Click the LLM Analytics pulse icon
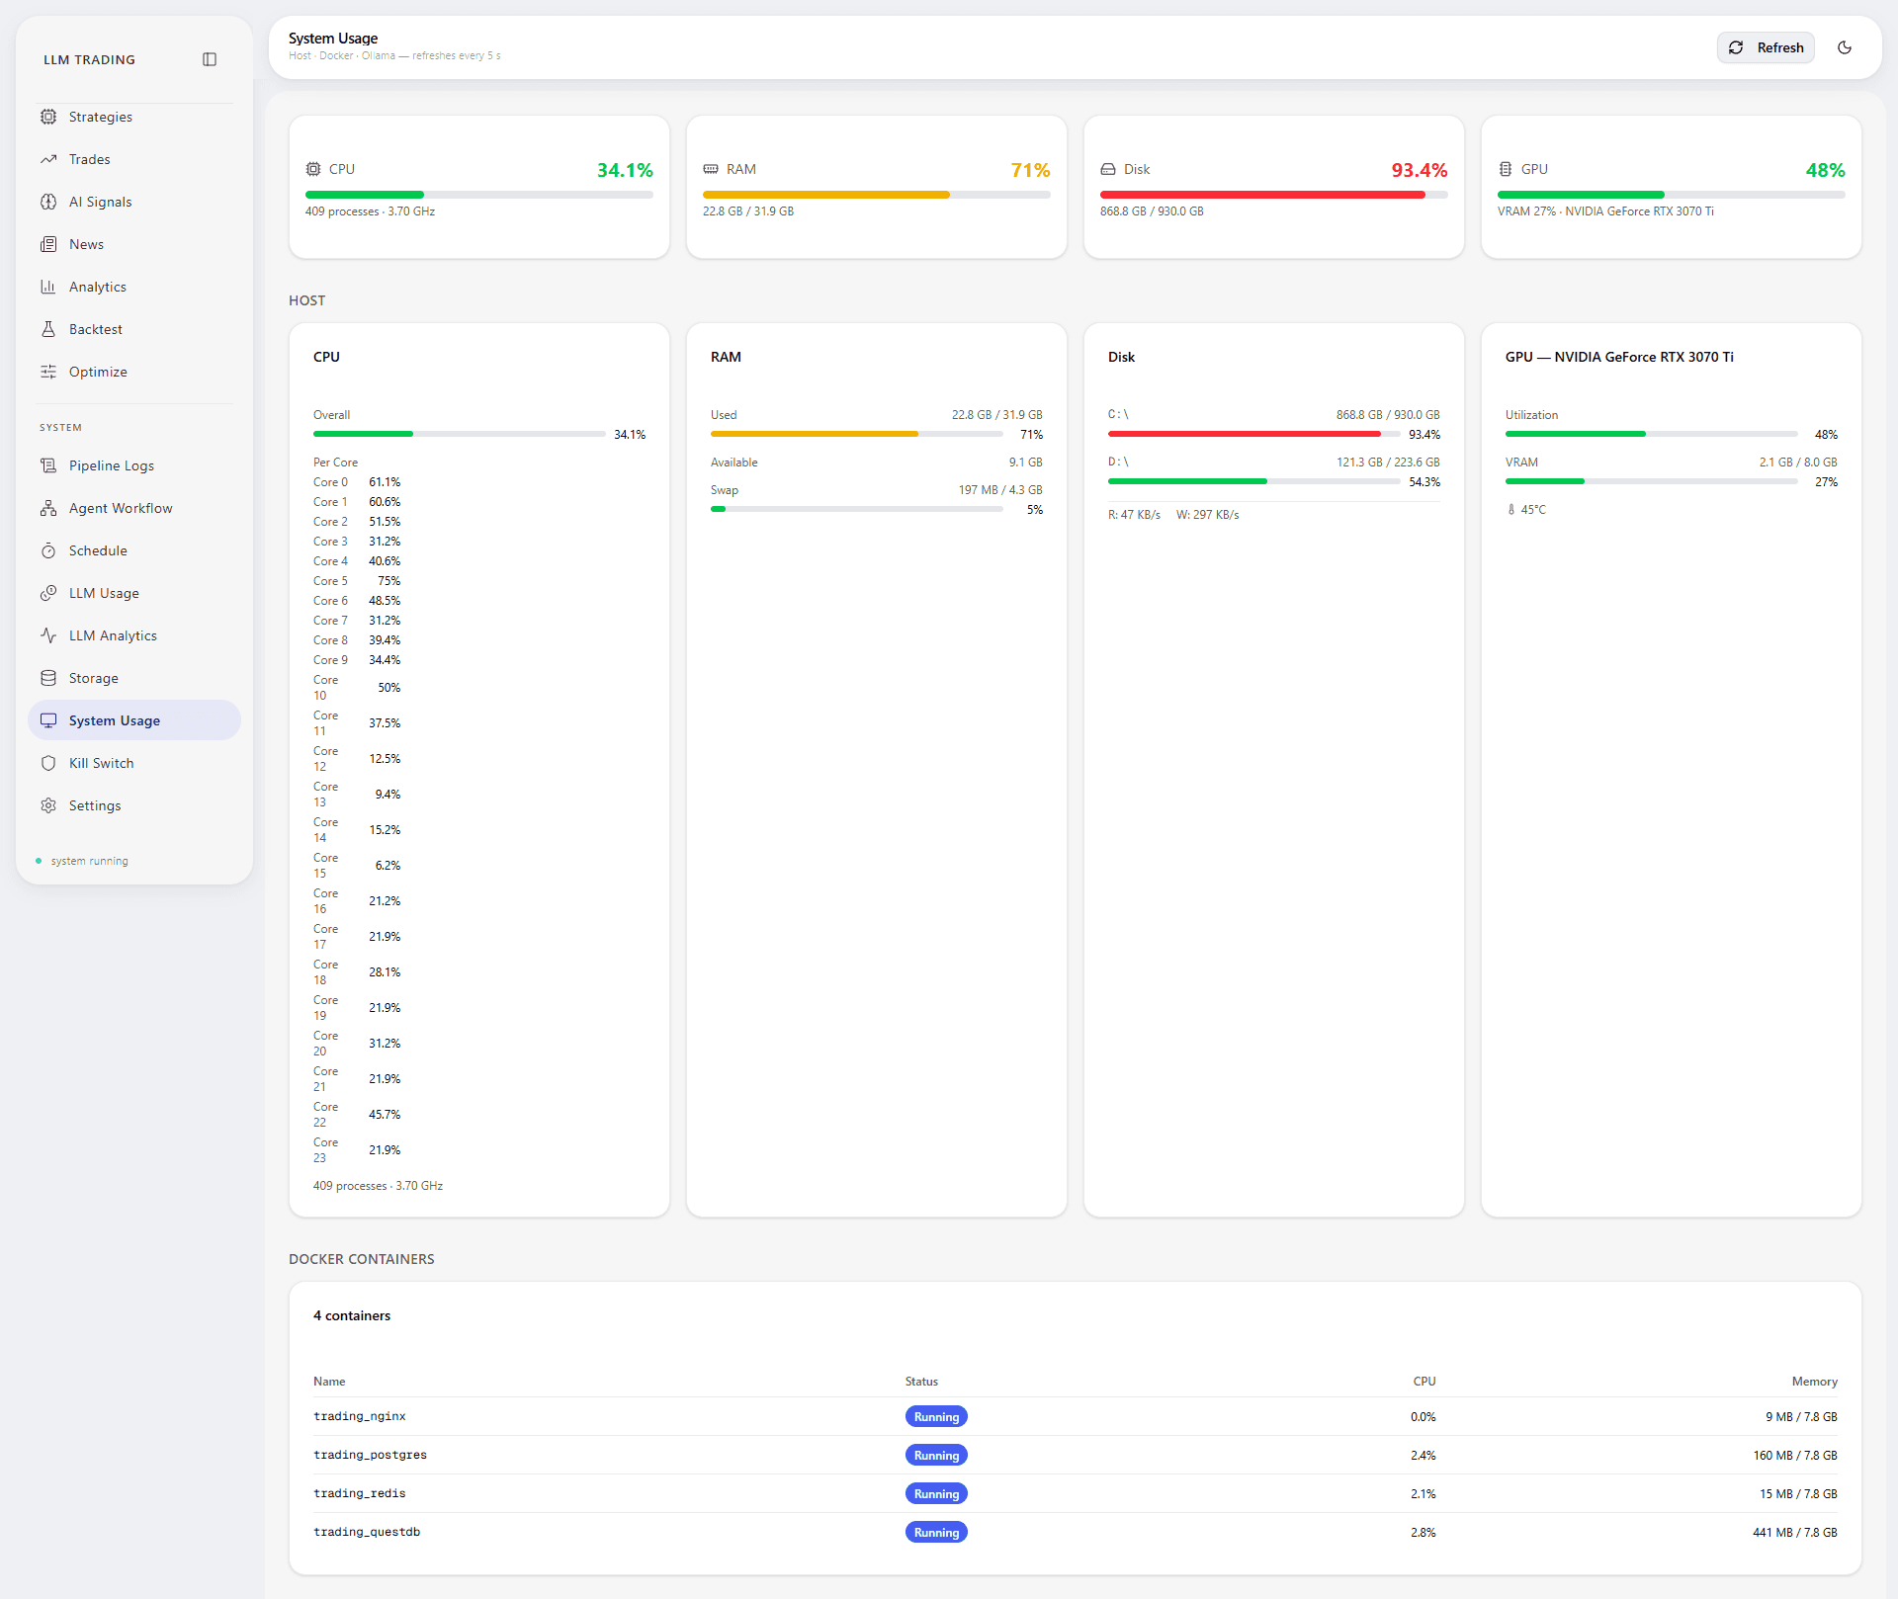Viewport: 1898px width, 1599px height. (48, 635)
